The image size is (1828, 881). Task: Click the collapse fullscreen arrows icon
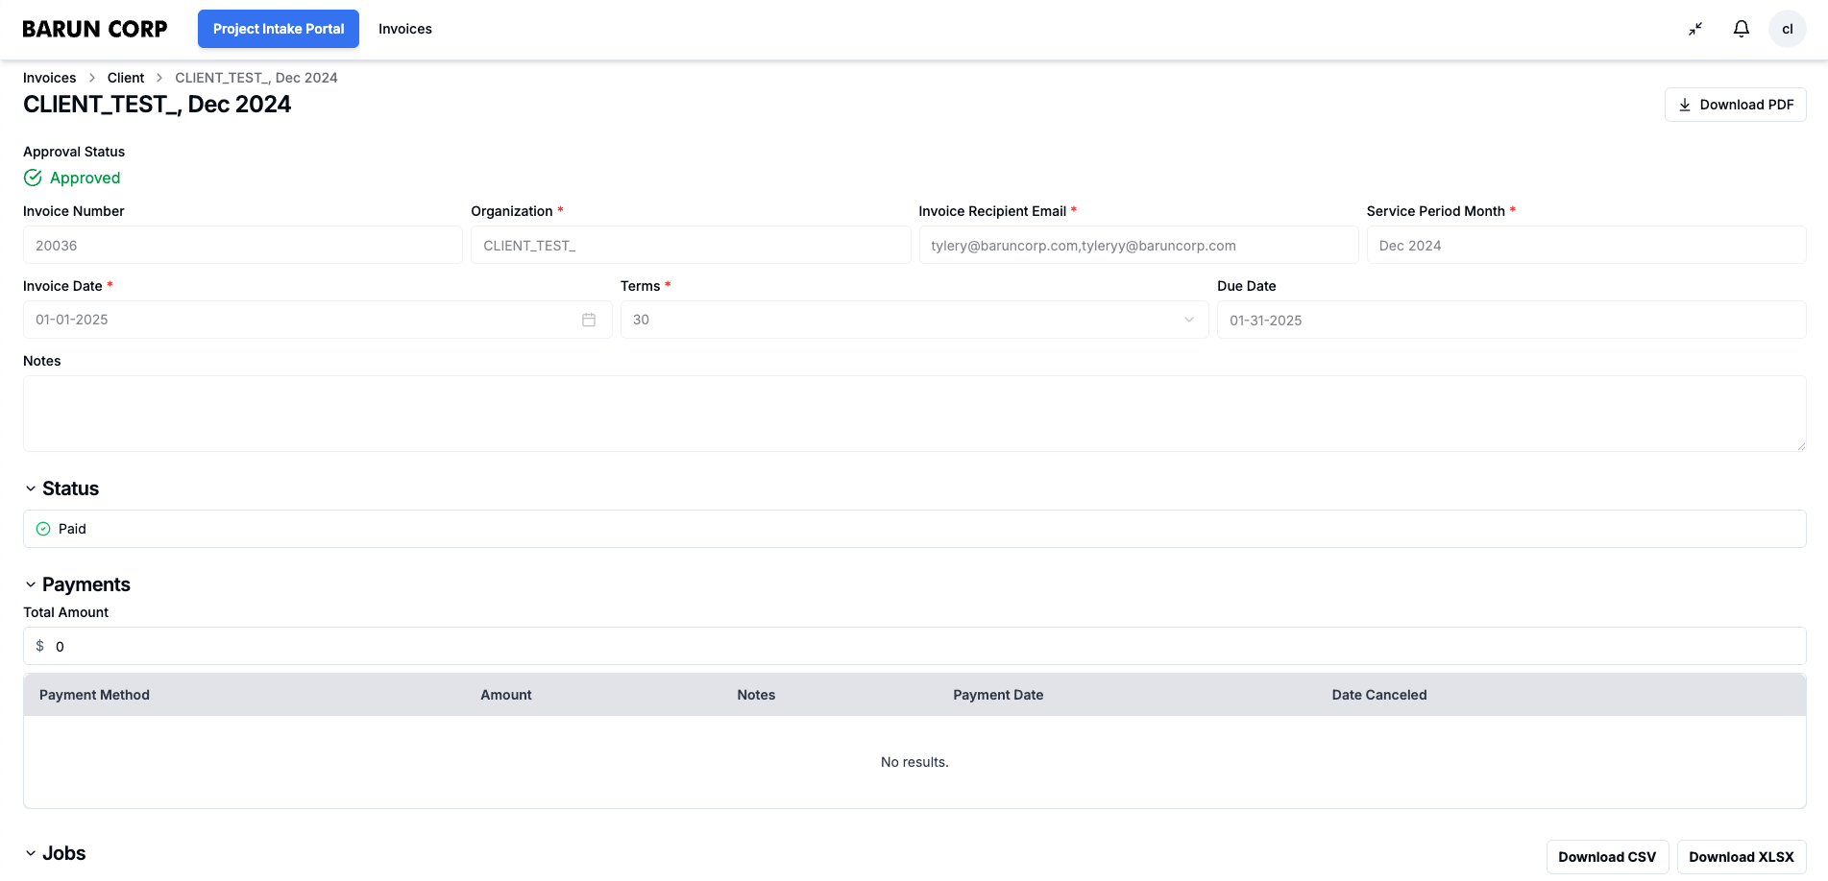1695,29
